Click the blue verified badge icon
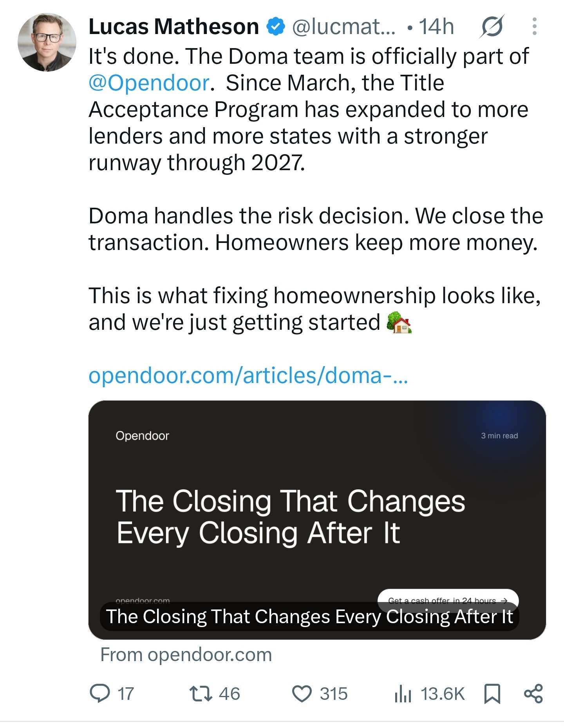564x728 pixels. 276,27
